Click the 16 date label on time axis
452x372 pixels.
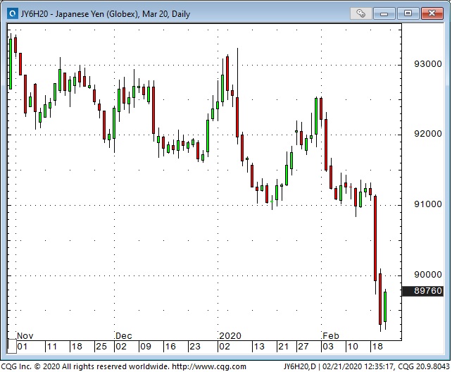click(x=170, y=347)
